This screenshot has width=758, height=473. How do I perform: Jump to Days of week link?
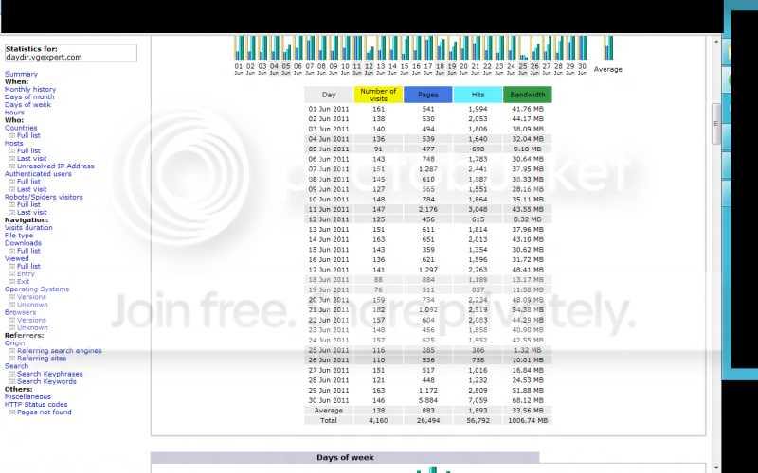[x=27, y=105]
